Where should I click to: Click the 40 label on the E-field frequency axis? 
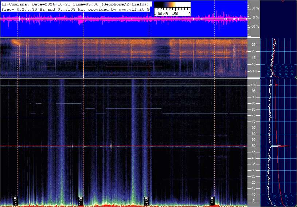coord(254,158)
